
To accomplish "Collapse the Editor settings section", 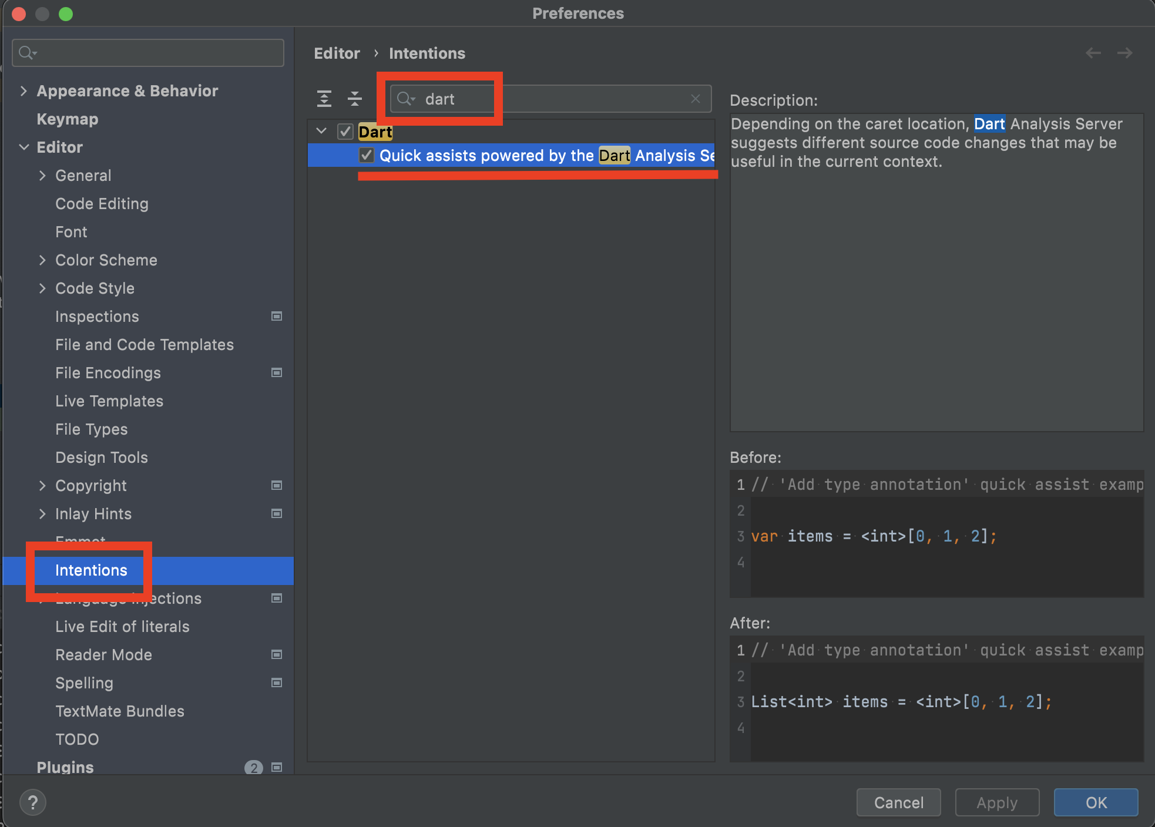I will 23,147.
